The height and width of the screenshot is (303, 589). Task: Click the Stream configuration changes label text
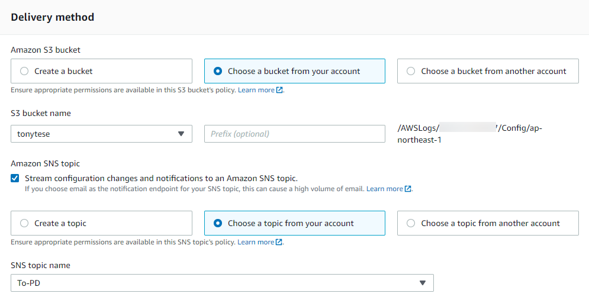tap(161, 178)
